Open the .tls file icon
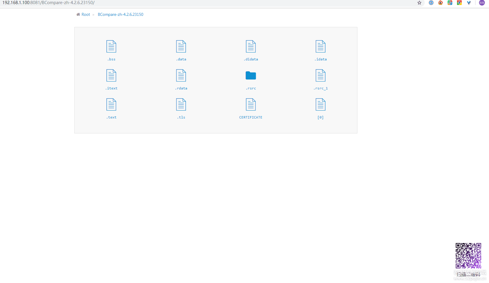489x283 pixels. point(181,104)
